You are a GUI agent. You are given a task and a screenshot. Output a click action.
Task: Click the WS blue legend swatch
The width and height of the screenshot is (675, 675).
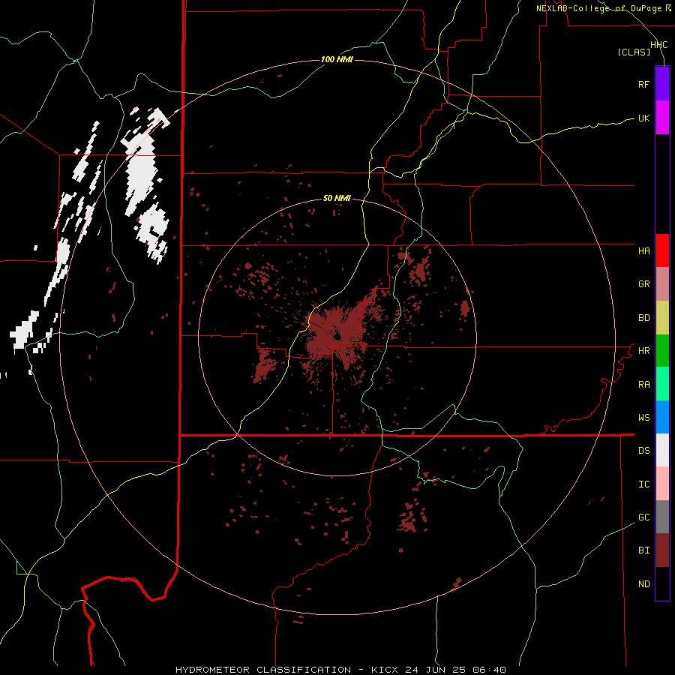pos(662,417)
